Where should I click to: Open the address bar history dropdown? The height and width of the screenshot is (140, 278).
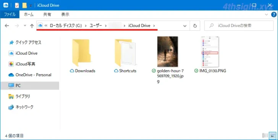(185, 26)
